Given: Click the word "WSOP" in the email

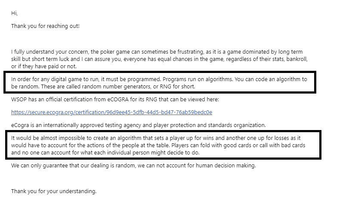Looking at the screenshot, I should pyautogui.click(x=19, y=100).
